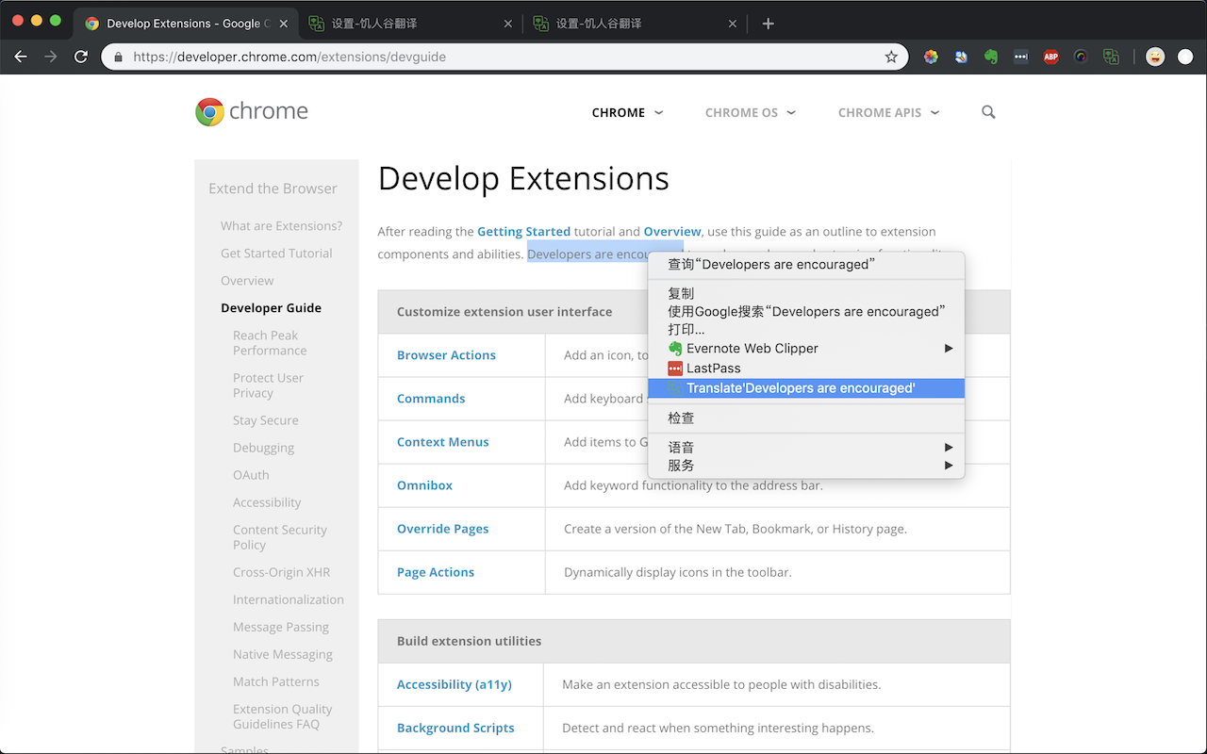Click the Evernote extension icon in toolbar
The width and height of the screenshot is (1207, 754).
990,57
